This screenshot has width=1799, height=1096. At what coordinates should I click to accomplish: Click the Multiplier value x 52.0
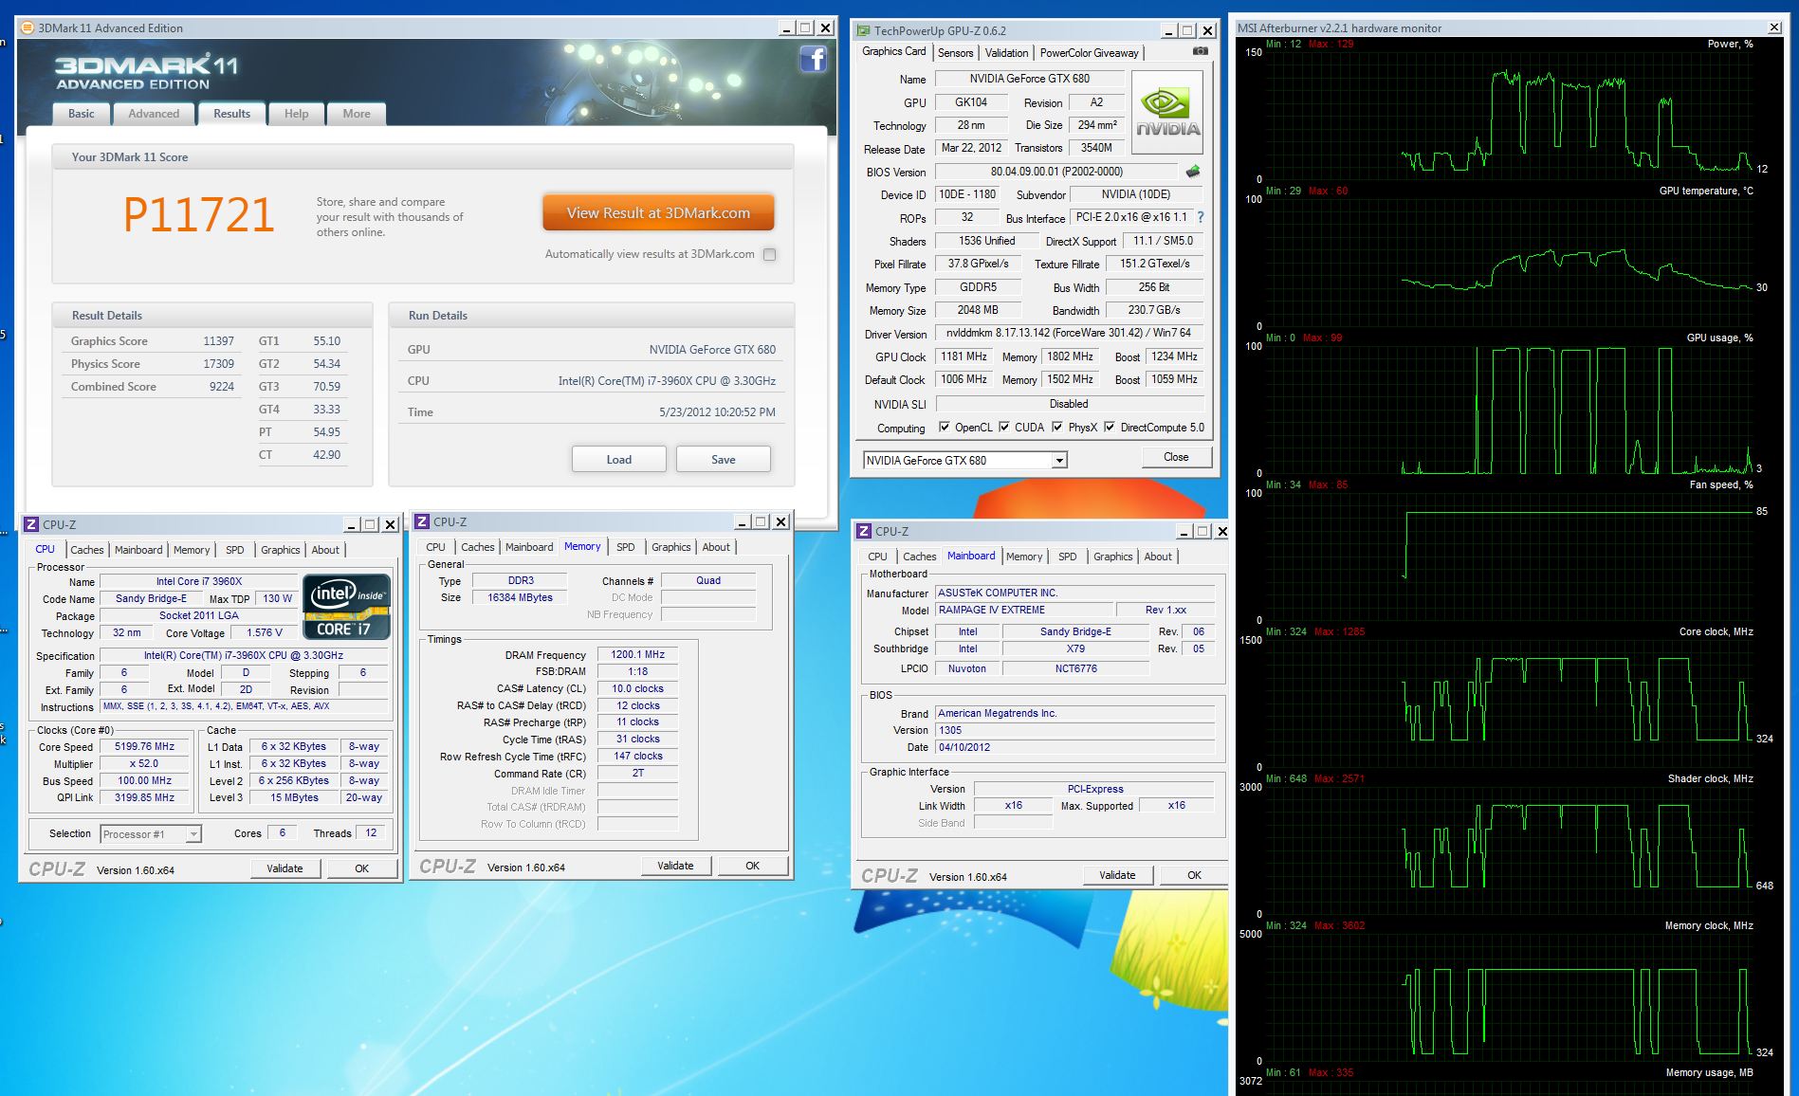(x=144, y=764)
